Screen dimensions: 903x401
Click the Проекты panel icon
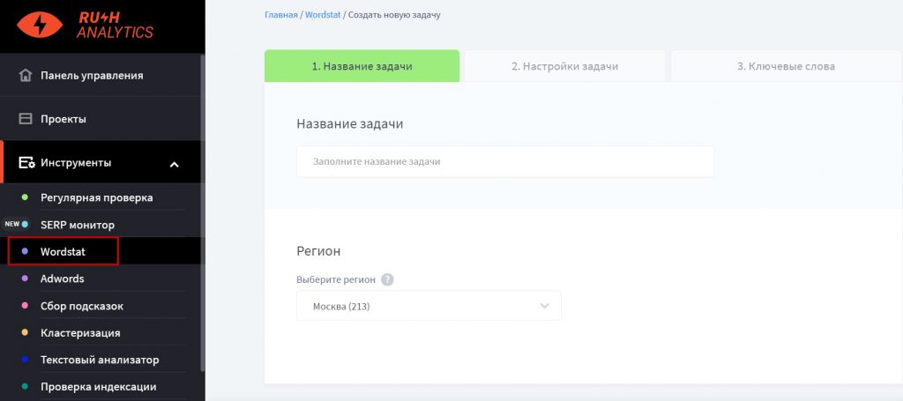click(x=26, y=119)
